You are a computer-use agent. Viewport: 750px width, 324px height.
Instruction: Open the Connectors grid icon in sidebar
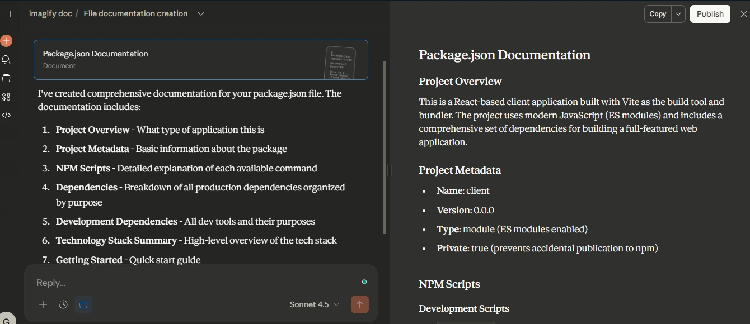coord(6,96)
